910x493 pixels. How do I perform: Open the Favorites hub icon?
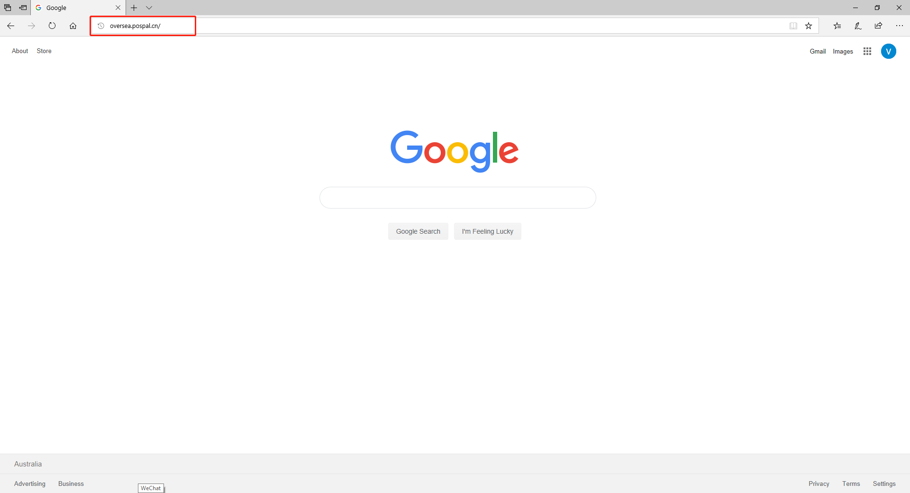[837, 26]
